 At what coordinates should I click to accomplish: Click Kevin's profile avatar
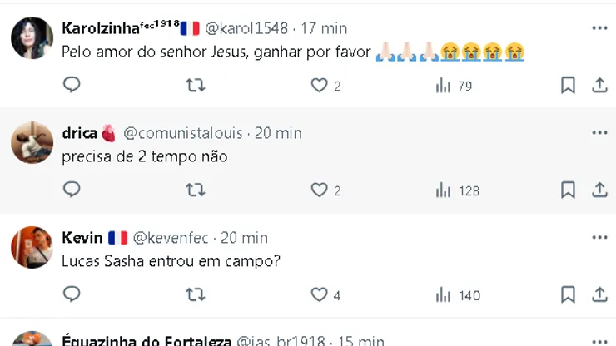32,247
